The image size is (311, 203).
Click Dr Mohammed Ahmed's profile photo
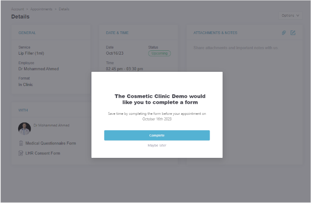tap(25, 129)
